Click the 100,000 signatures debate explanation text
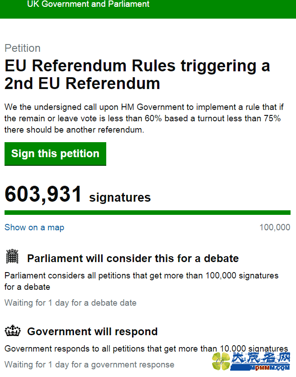The image size is (296, 377). [142, 281]
